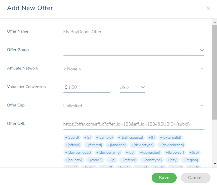The width and height of the screenshot is (217, 185).
Task: Open the Affiliate Network dropdown
Action: tap(133, 69)
